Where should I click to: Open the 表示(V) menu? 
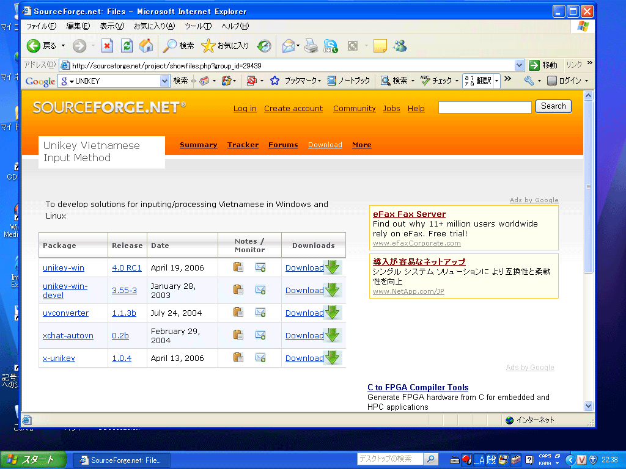pos(112,26)
